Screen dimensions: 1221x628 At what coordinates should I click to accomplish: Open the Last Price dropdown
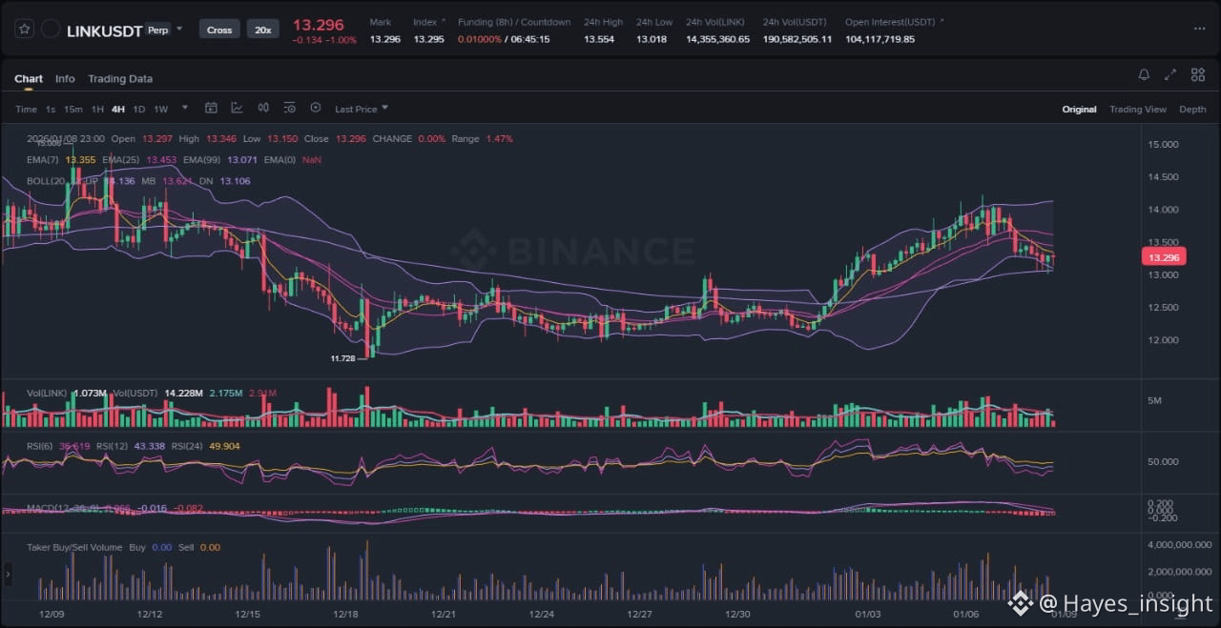coord(362,110)
